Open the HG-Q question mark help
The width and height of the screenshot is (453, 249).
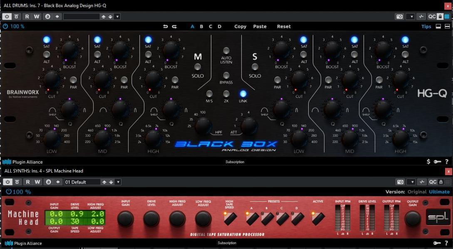point(447,162)
